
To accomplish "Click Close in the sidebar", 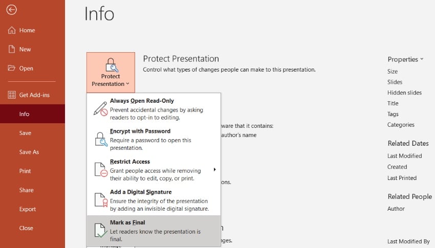I will [x=26, y=228].
